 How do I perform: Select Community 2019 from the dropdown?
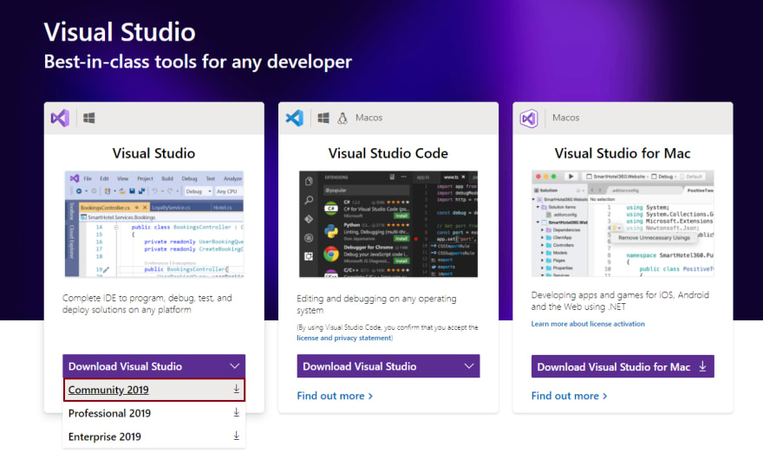click(x=153, y=390)
